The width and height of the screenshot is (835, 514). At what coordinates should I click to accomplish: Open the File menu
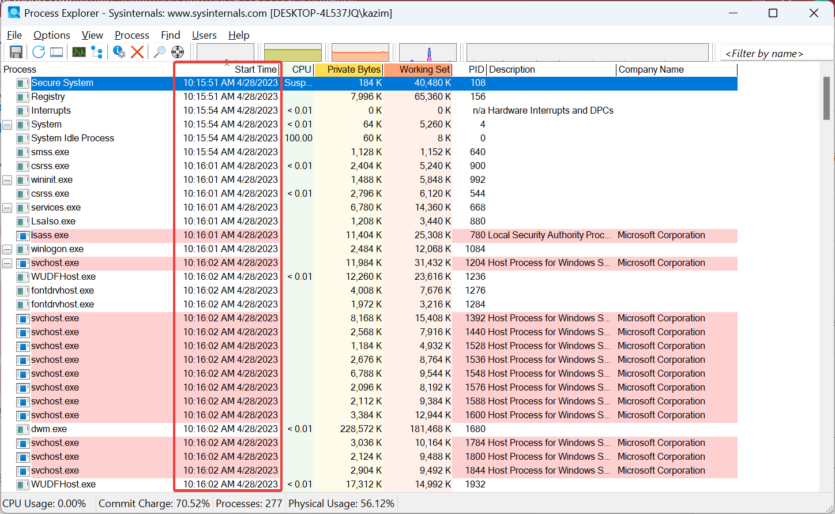tap(14, 35)
